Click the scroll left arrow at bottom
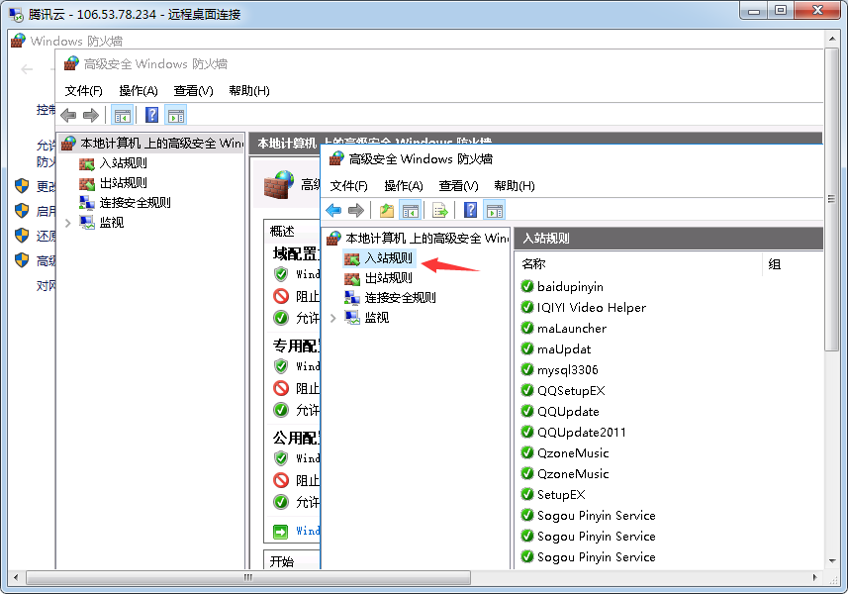848x594 pixels. (16, 577)
